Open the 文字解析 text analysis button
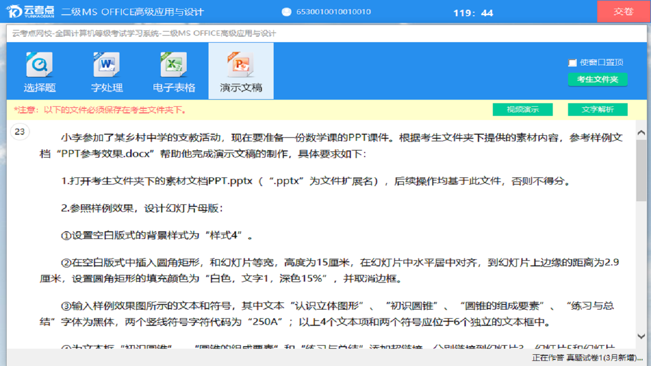This screenshot has width=651, height=366. tap(598, 109)
